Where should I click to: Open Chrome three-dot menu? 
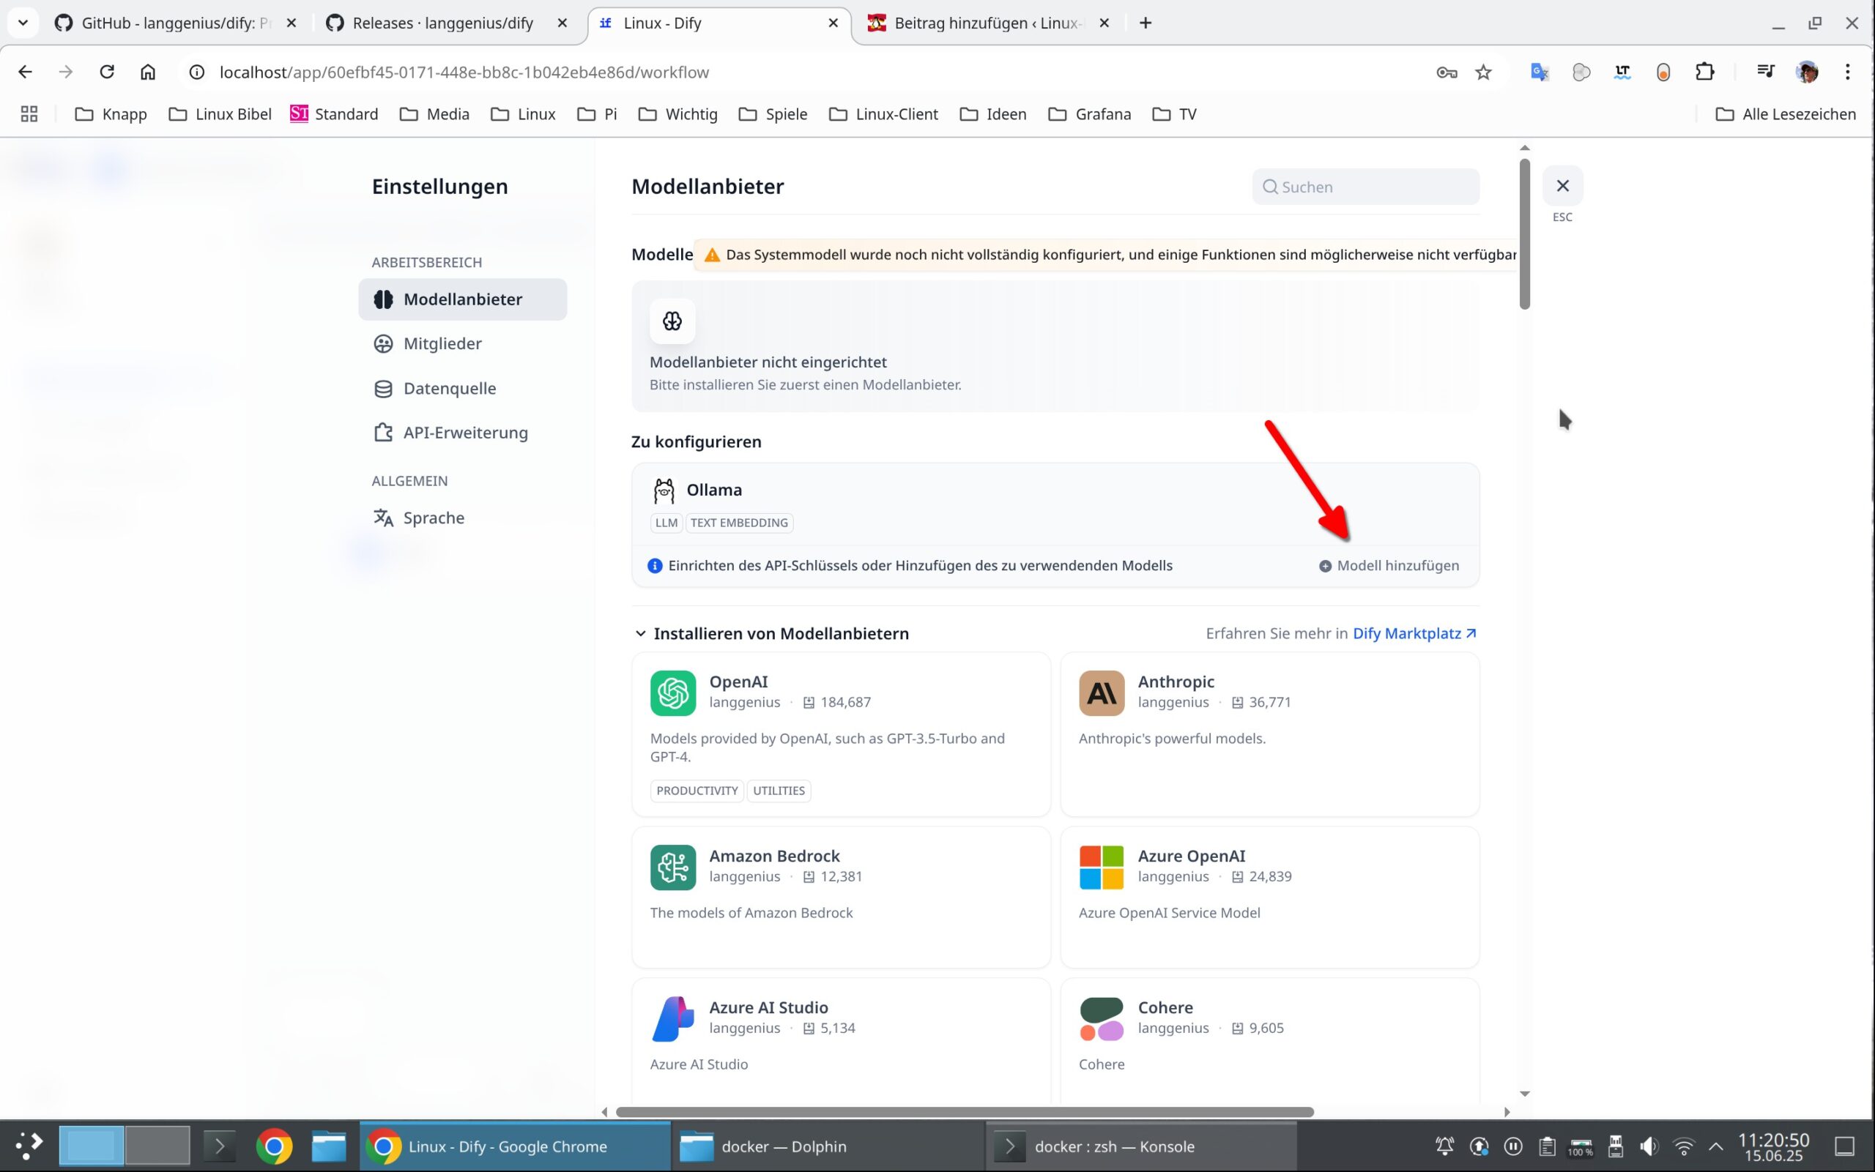pos(1847,72)
